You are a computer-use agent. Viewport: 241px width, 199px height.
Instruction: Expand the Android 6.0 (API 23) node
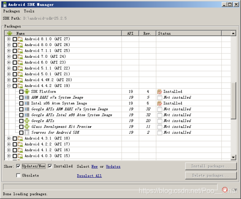click(x=9, y=62)
